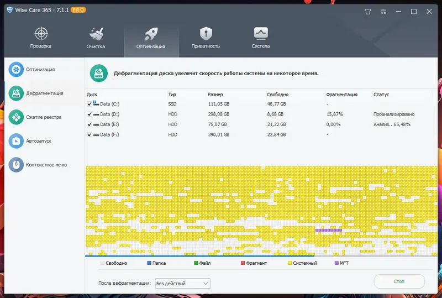
Task: Uncheck the Data (C:) checkbox
Action: [90, 104]
